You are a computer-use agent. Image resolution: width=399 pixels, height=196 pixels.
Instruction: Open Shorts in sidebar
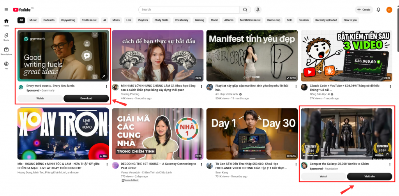(x=6, y=37)
